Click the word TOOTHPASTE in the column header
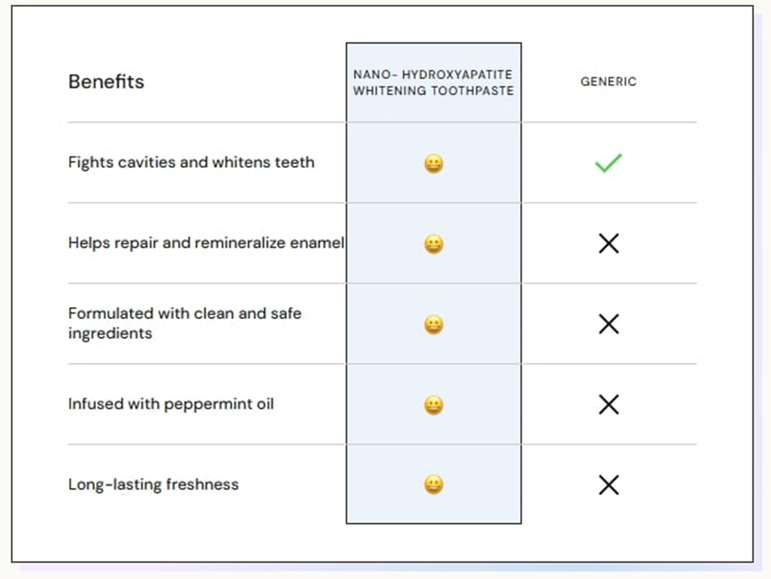 [x=473, y=91]
